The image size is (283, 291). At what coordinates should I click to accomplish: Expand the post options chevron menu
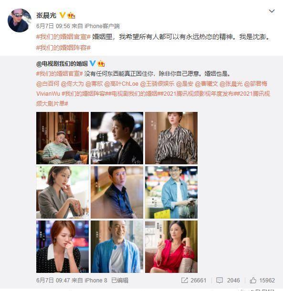tap(272, 11)
